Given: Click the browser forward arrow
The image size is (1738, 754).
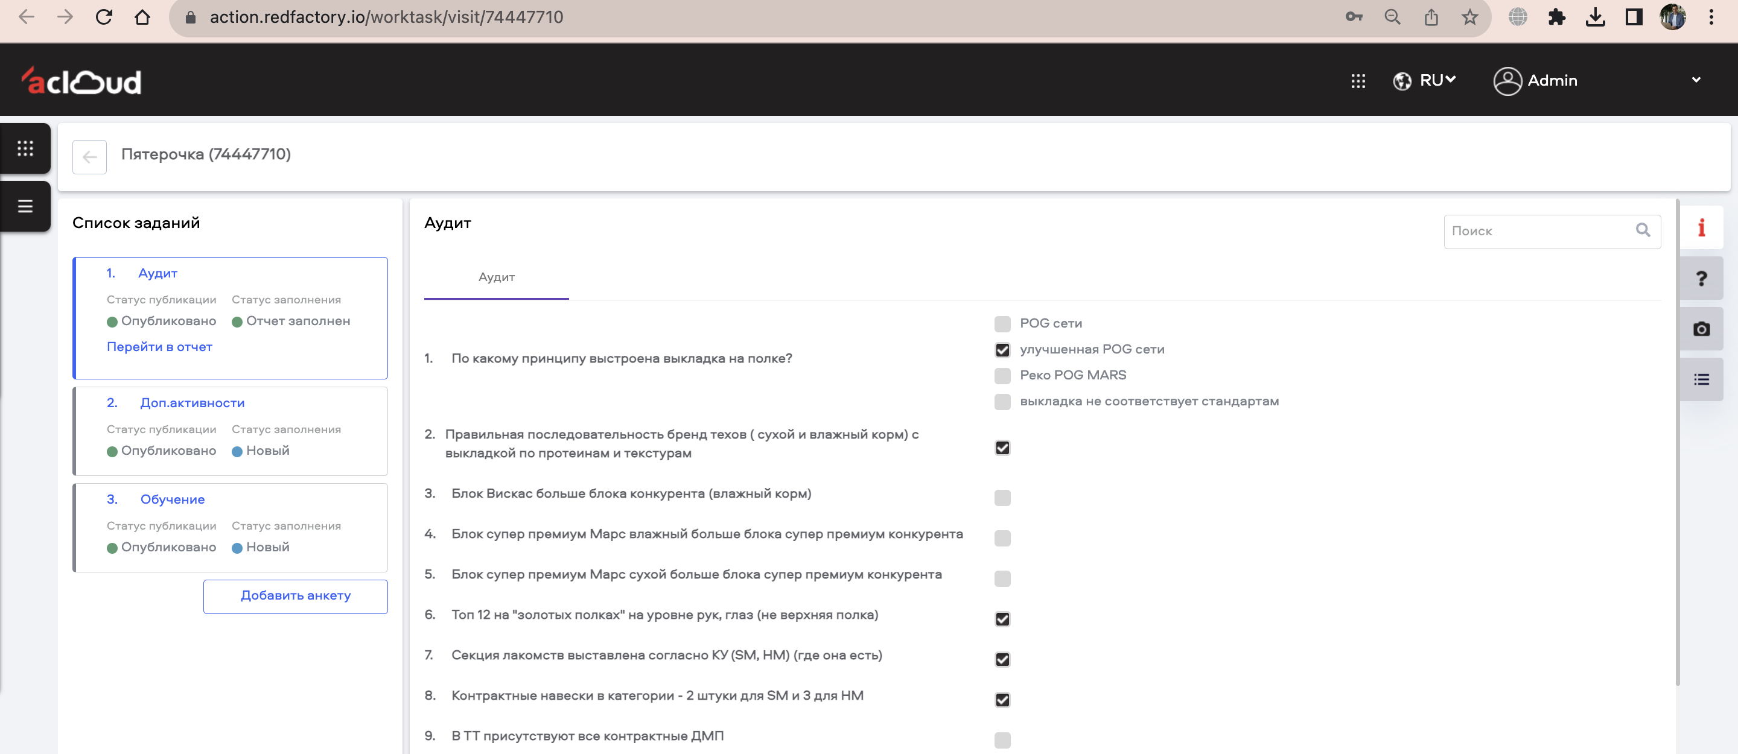Looking at the screenshot, I should (x=65, y=17).
